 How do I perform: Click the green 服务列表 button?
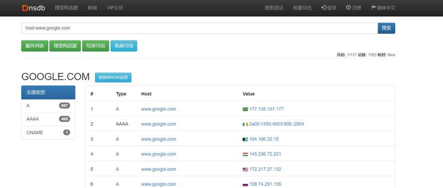click(35, 46)
